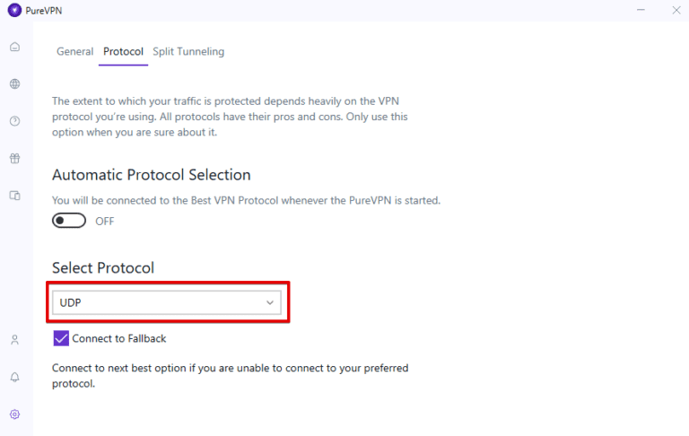
Task: Open the notifications bell icon
Action: point(14,377)
